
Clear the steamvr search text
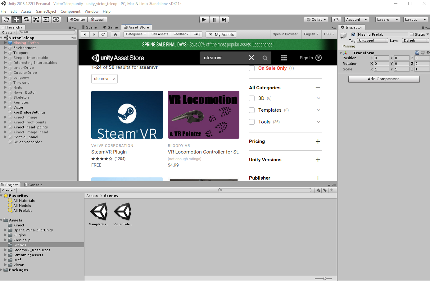(251, 58)
